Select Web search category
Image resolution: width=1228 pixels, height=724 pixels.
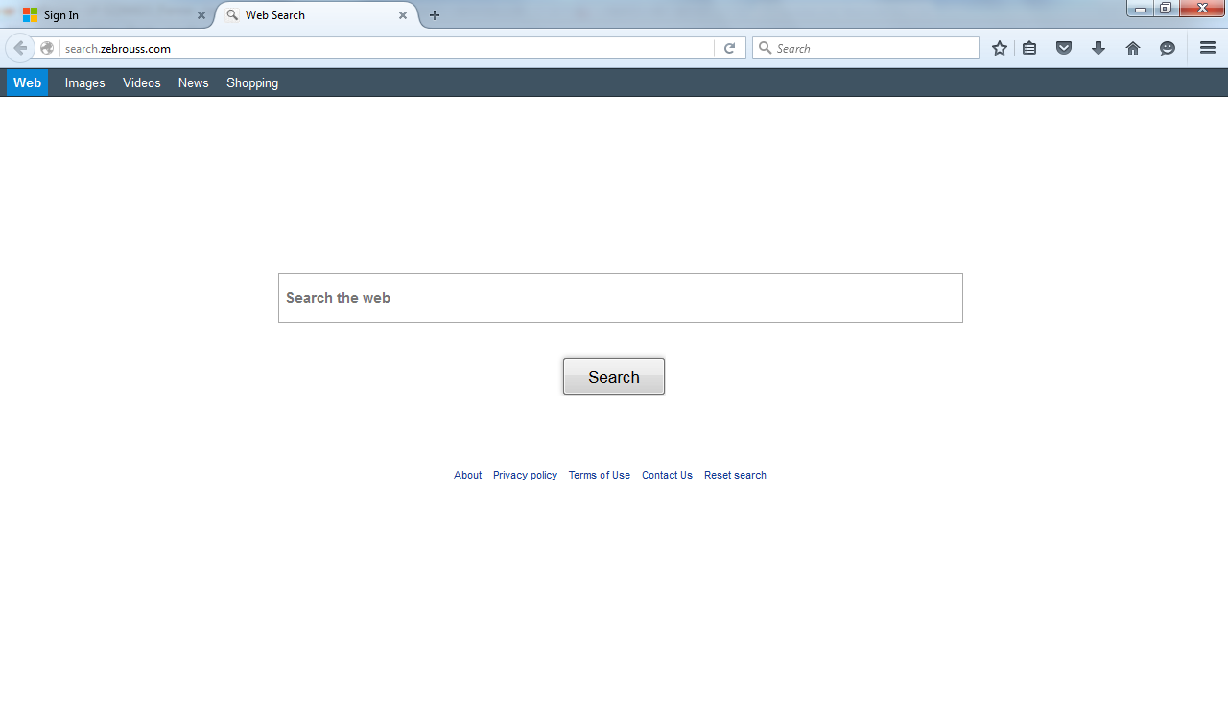click(x=27, y=82)
